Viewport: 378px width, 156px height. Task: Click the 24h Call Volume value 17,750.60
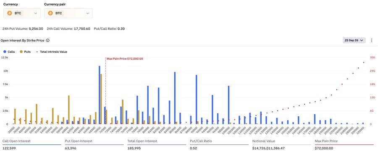[81, 29]
